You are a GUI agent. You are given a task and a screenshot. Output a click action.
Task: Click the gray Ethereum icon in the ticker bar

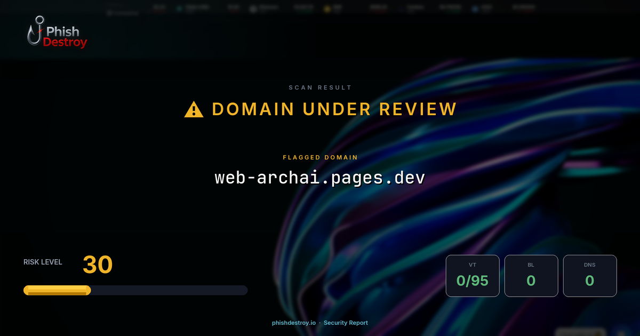[253, 7]
